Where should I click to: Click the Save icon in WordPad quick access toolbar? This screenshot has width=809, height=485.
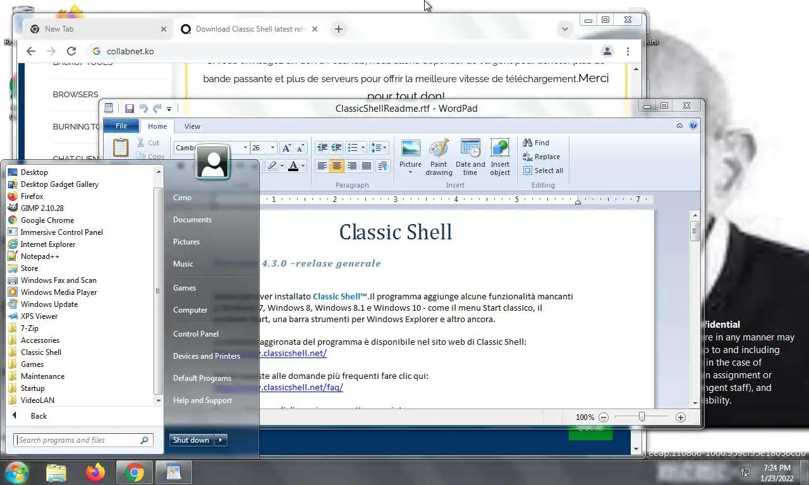tap(129, 108)
